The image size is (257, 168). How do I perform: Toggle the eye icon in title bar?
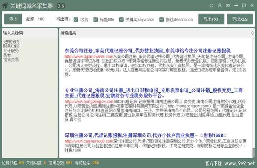click(228, 6)
